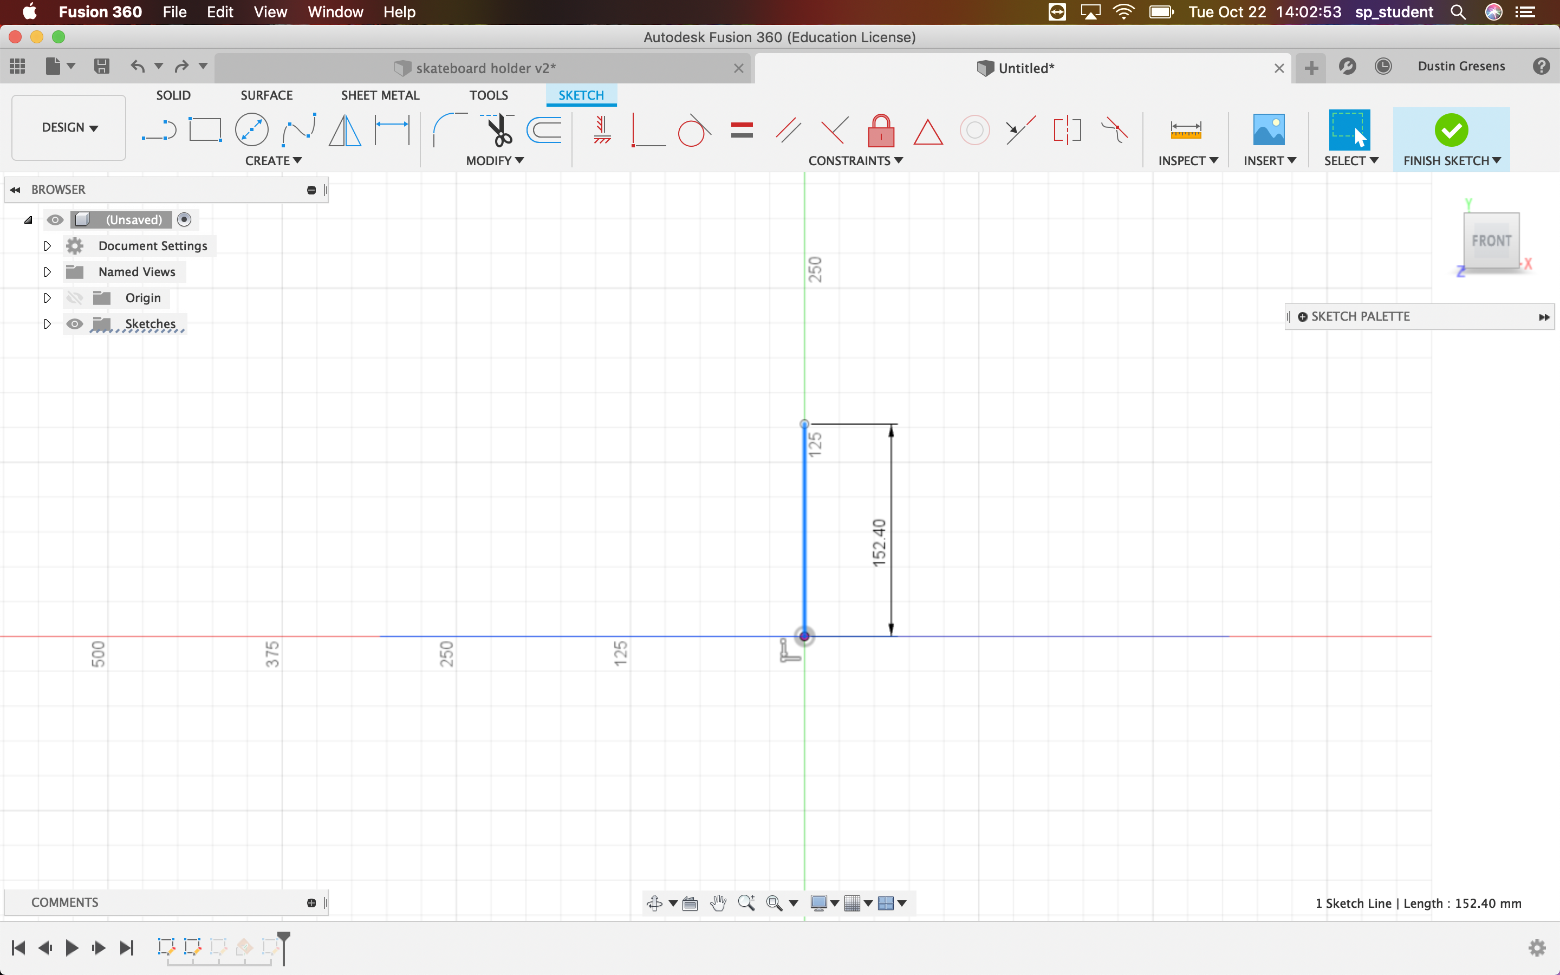Collapse the Unsaved root node
This screenshot has width=1560, height=975.
pos(28,220)
